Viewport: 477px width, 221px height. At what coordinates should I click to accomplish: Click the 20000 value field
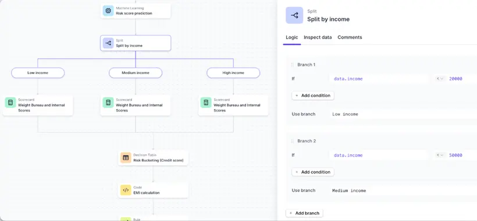point(455,79)
